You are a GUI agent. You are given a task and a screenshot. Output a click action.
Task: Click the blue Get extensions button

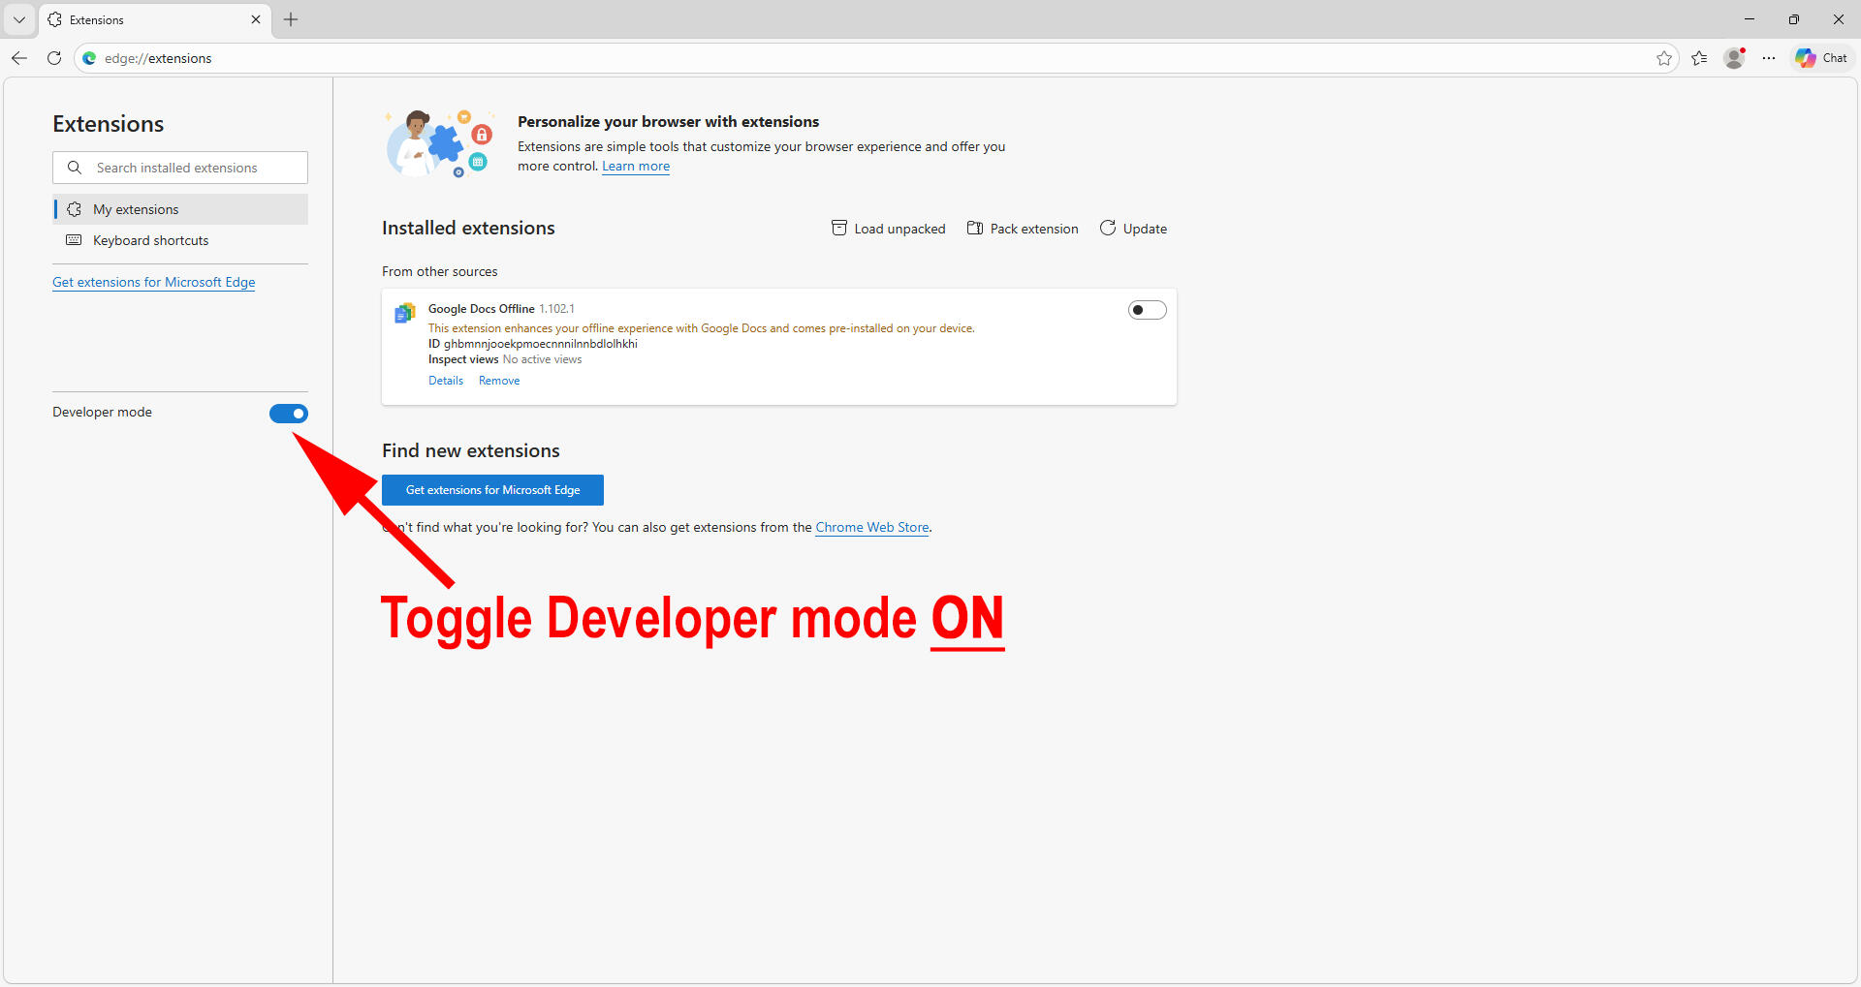[492, 490]
